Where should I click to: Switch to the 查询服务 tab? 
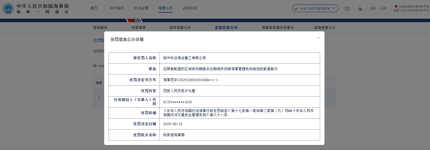click(100, 28)
